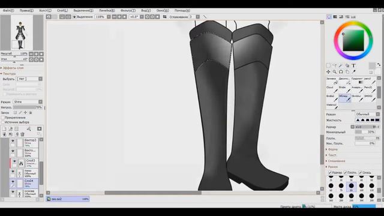The width and height of the screenshot is (384, 216).
Task: Hide the Вектор3 layer
Action: 13,141
